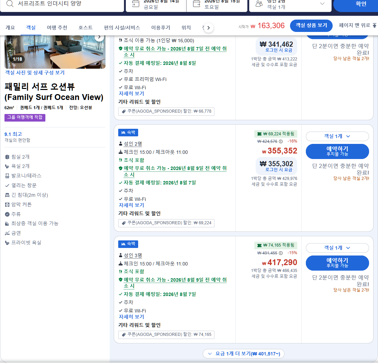This screenshot has height=363, width=378.
Task: Expand guests and rooms dropdown arrow
Action: pyautogui.click(x=322, y=4)
